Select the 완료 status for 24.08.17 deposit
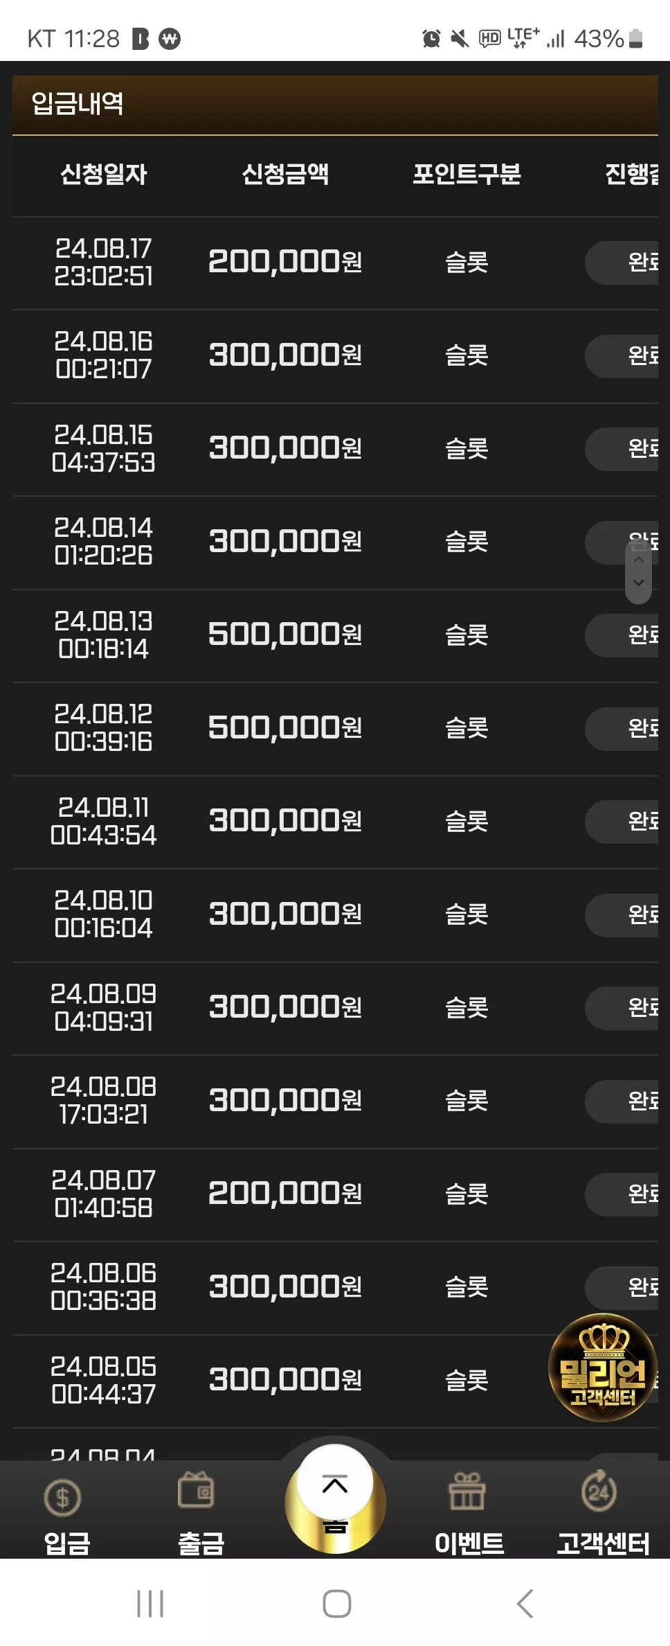The width and height of the screenshot is (670, 1646). click(x=622, y=263)
